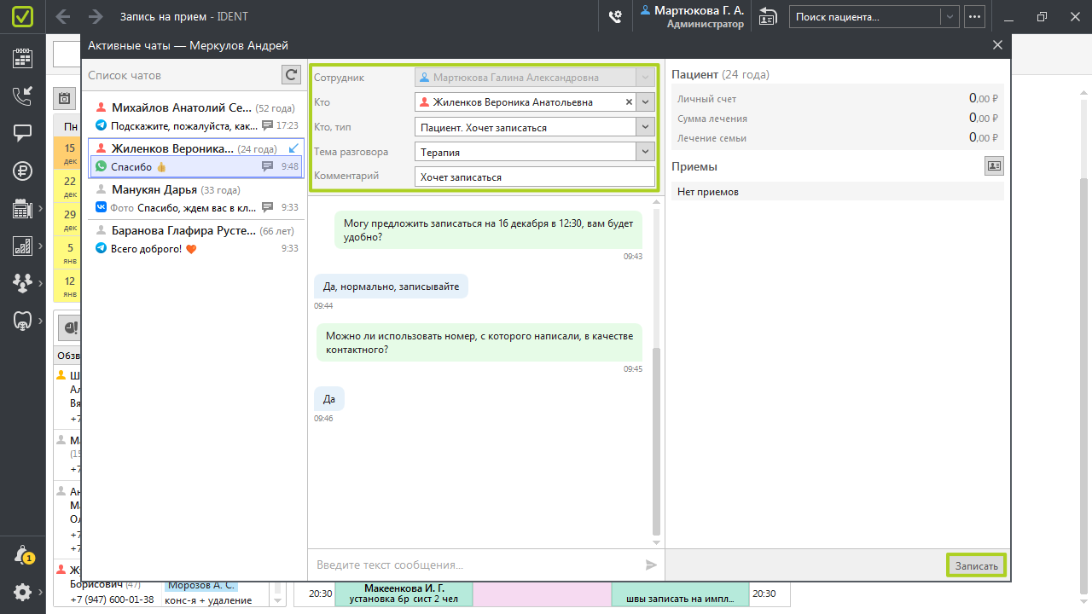Click the more options ellipsis button
The height and width of the screenshot is (614, 1092).
(975, 16)
